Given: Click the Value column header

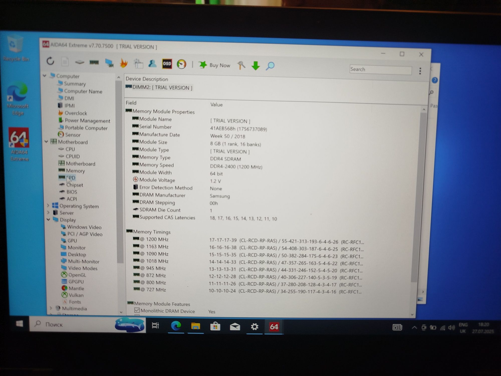Looking at the screenshot, I should (x=216, y=105).
